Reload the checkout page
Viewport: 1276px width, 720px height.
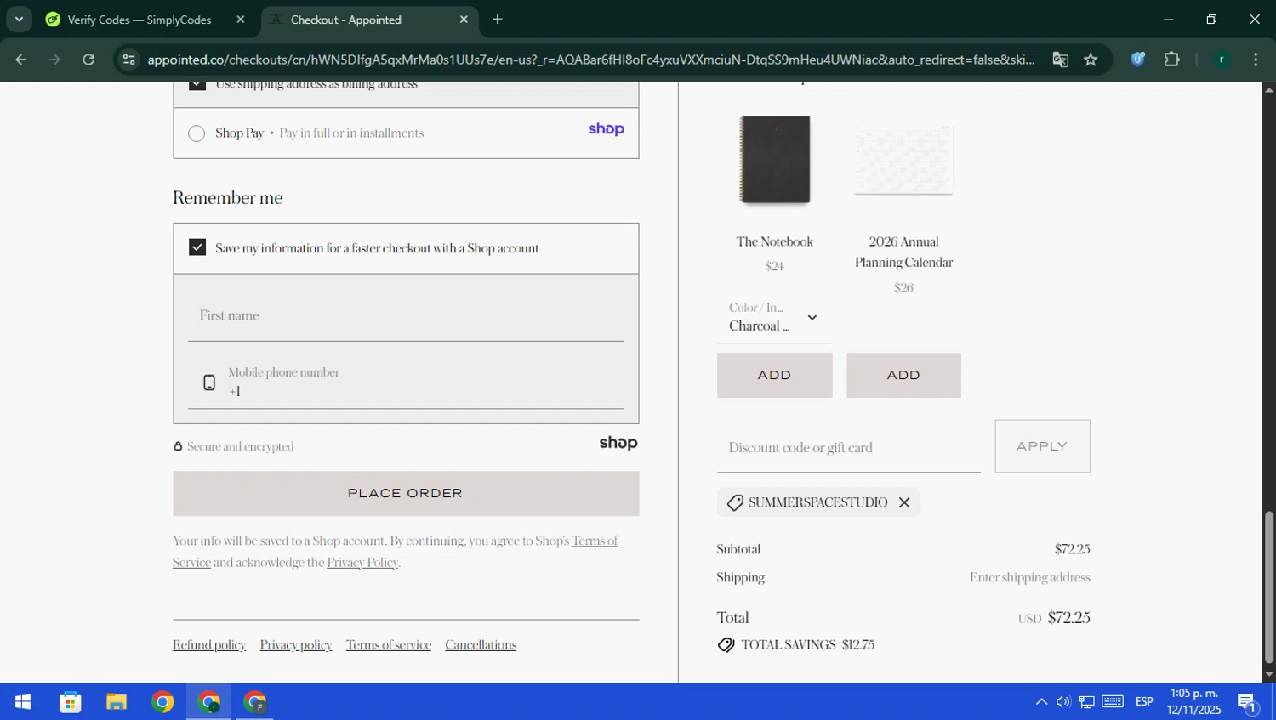[88, 60]
